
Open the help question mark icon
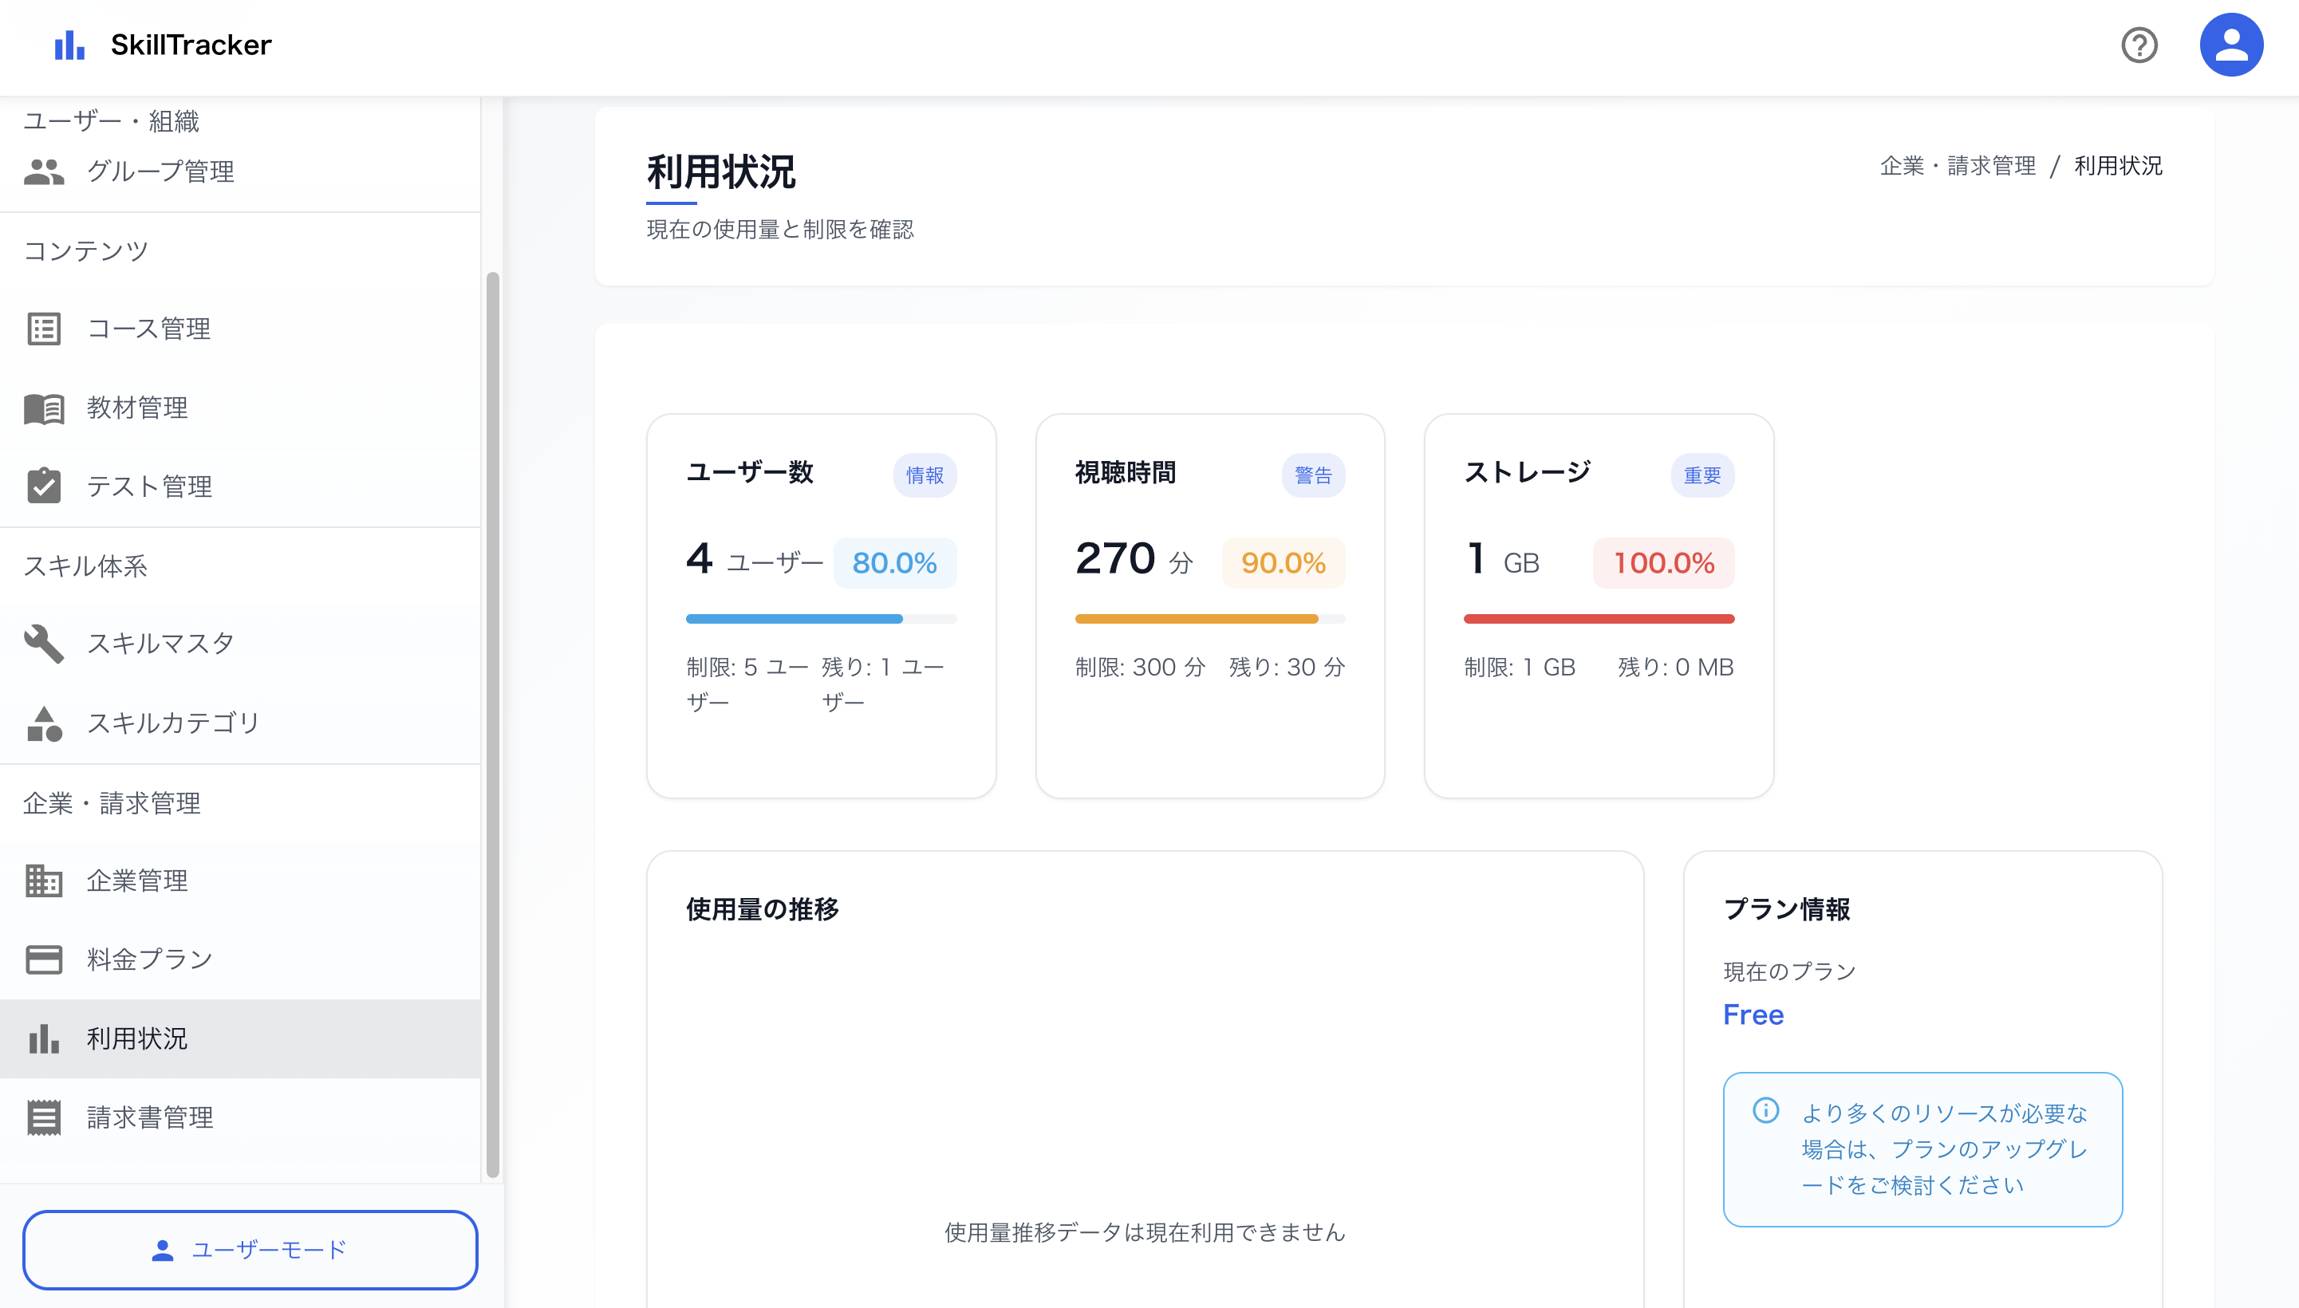point(2139,44)
